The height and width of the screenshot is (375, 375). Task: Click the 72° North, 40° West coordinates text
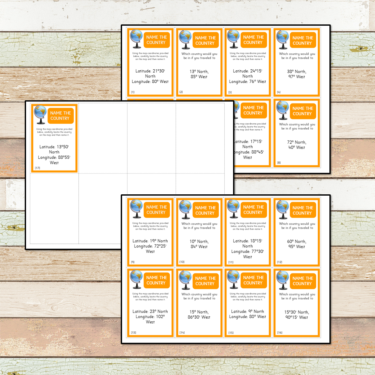(x=297, y=145)
